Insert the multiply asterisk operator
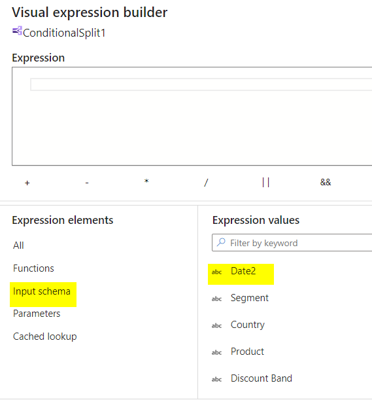The image size is (372, 400). pyautogui.click(x=146, y=181)
